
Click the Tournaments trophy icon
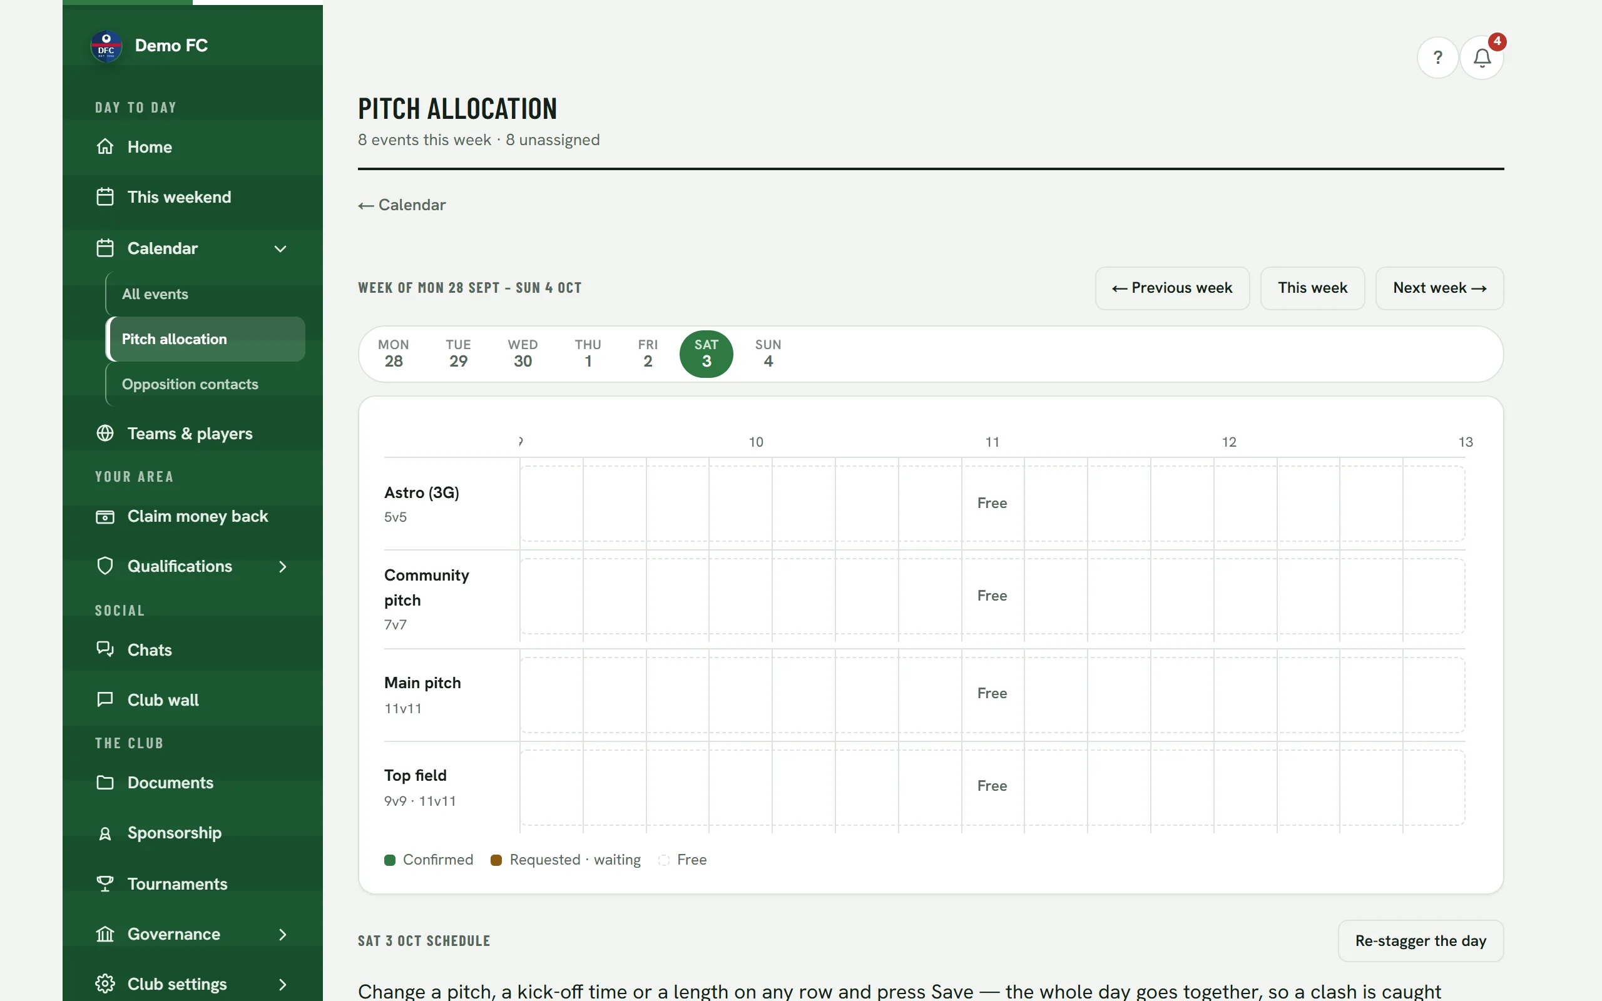[x=105, y=884]
